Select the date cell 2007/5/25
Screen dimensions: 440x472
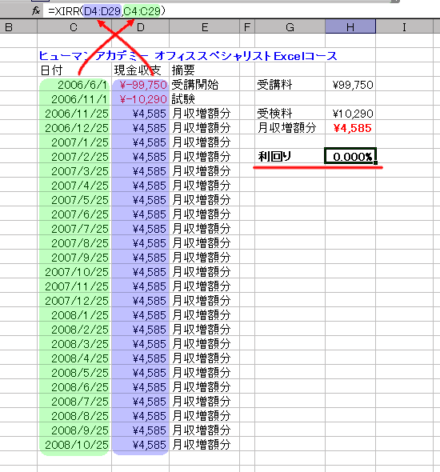74,200
